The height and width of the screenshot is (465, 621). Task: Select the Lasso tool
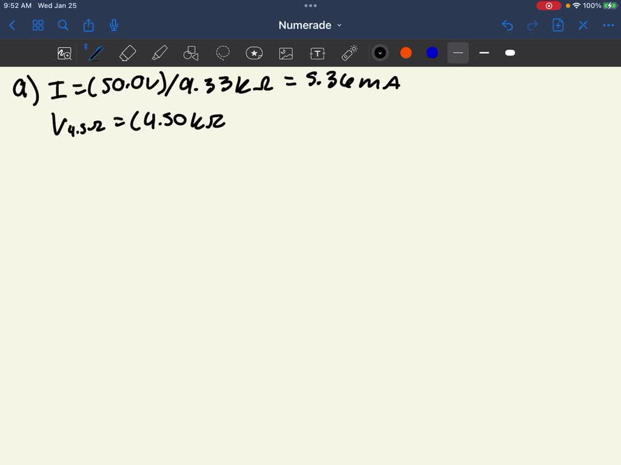[x=223, y=53]
